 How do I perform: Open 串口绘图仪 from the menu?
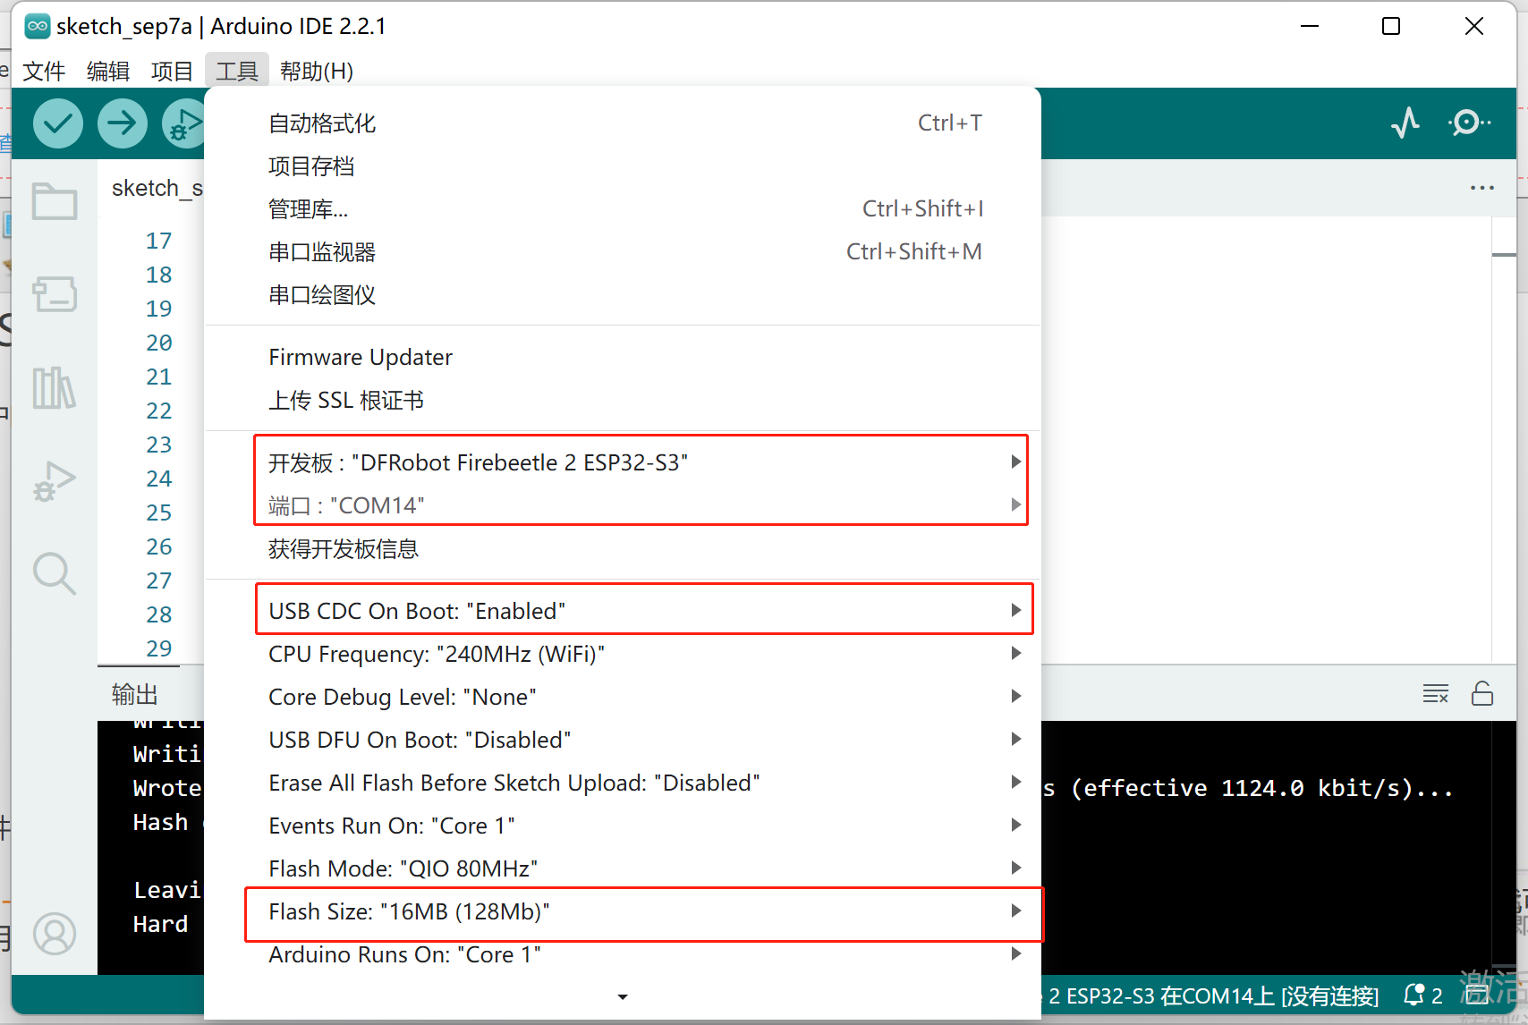pyautogui.click(x=623, y=295)
